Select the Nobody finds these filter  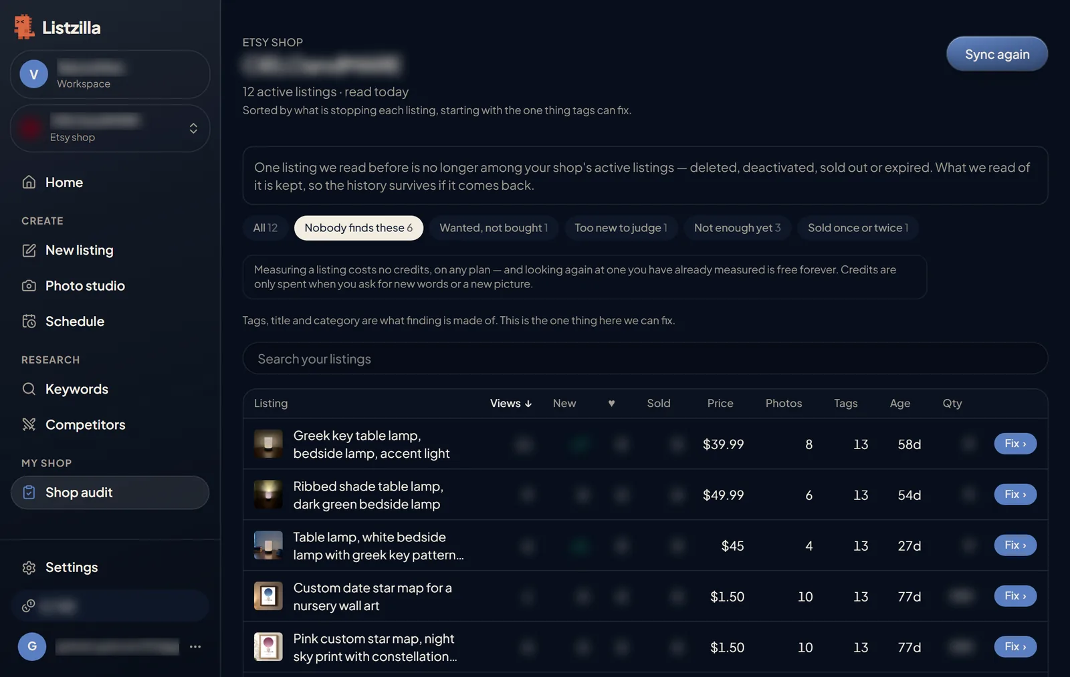pos(358,228)
